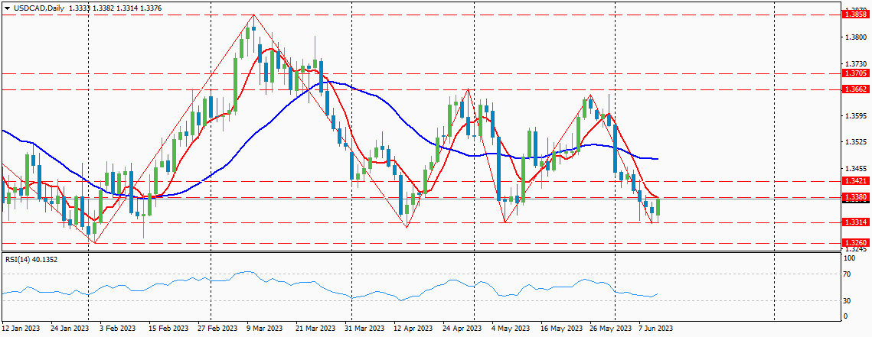This screenshot has height=337, width=872.
Task: Click the 1.3455 price axis tick
Action: [x=854, y=169]
